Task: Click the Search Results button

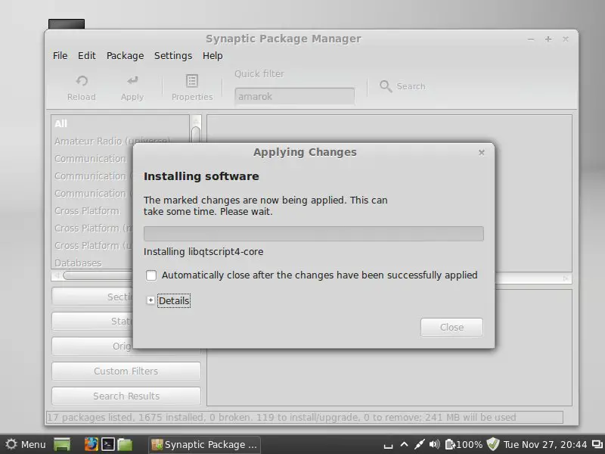Action: tap(126, 396)
